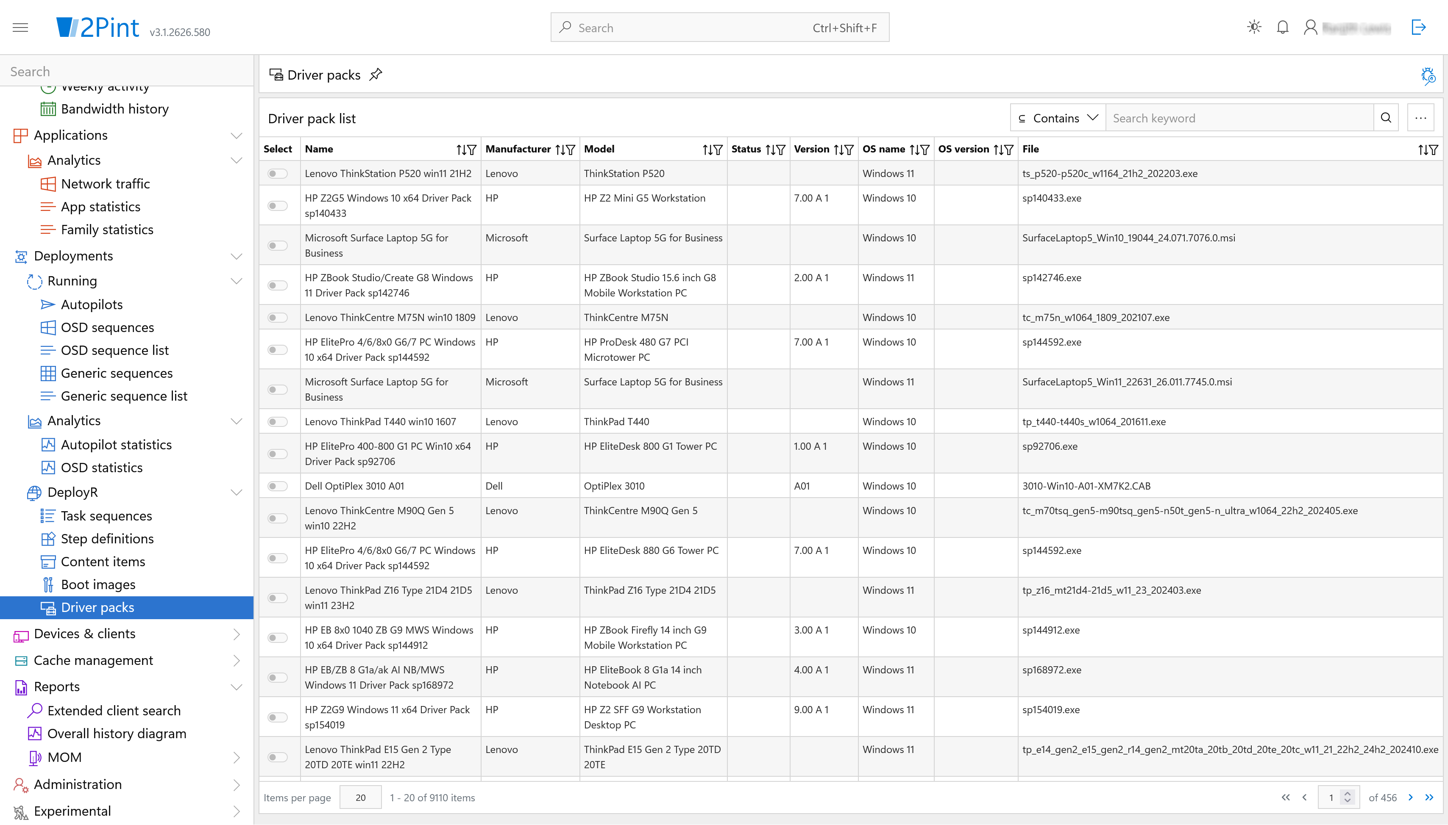Toggle select for Lenovo ThinkCentre M75N row
Viewport: 1448px width, 825px height.
pos(278,317)
